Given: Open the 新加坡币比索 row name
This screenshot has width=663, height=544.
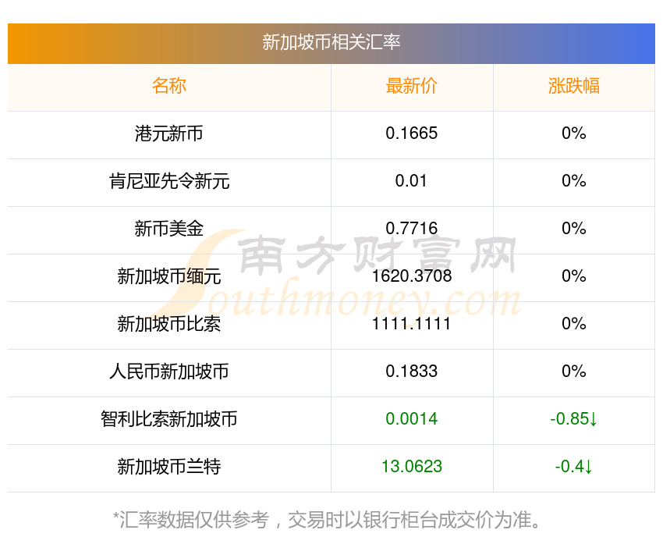Looking at the screenshot, I should pyautogui.click(x=169, y=324).
